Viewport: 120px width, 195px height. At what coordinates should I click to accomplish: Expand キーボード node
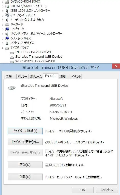3,25
